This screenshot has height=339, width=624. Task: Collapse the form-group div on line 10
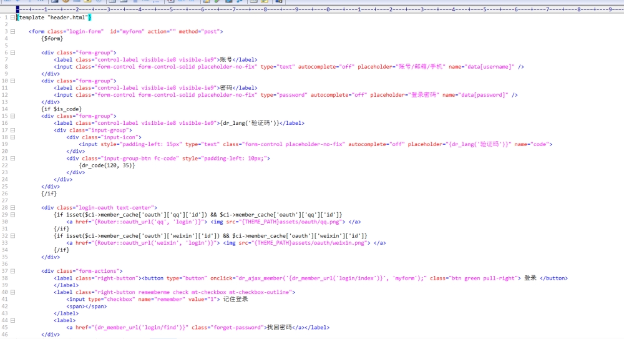pyautogui.click(x=12, y=81)
